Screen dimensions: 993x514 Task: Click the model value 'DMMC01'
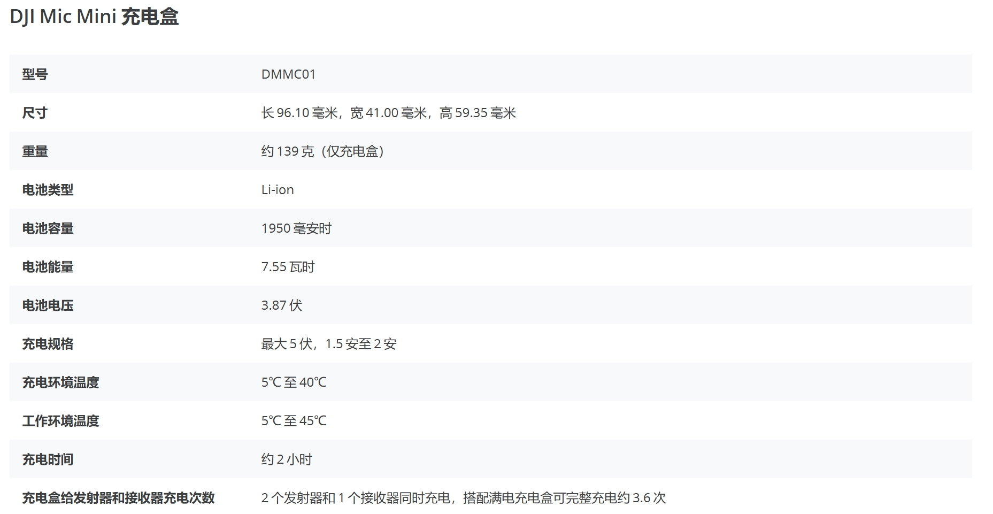click(289, 74)
